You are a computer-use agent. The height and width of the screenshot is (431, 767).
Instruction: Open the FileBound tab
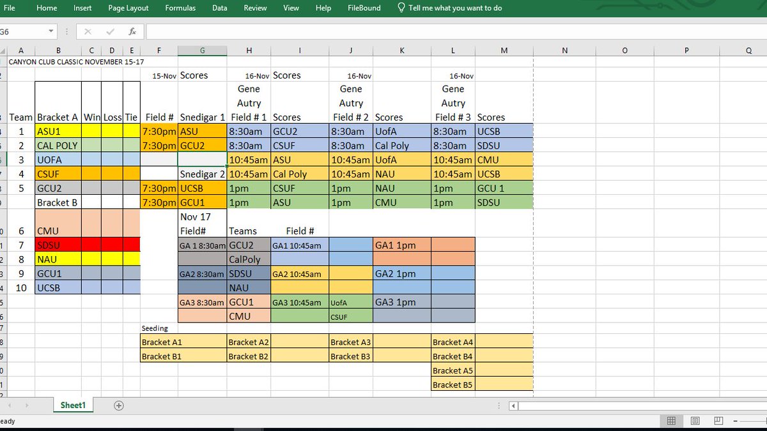364,8
